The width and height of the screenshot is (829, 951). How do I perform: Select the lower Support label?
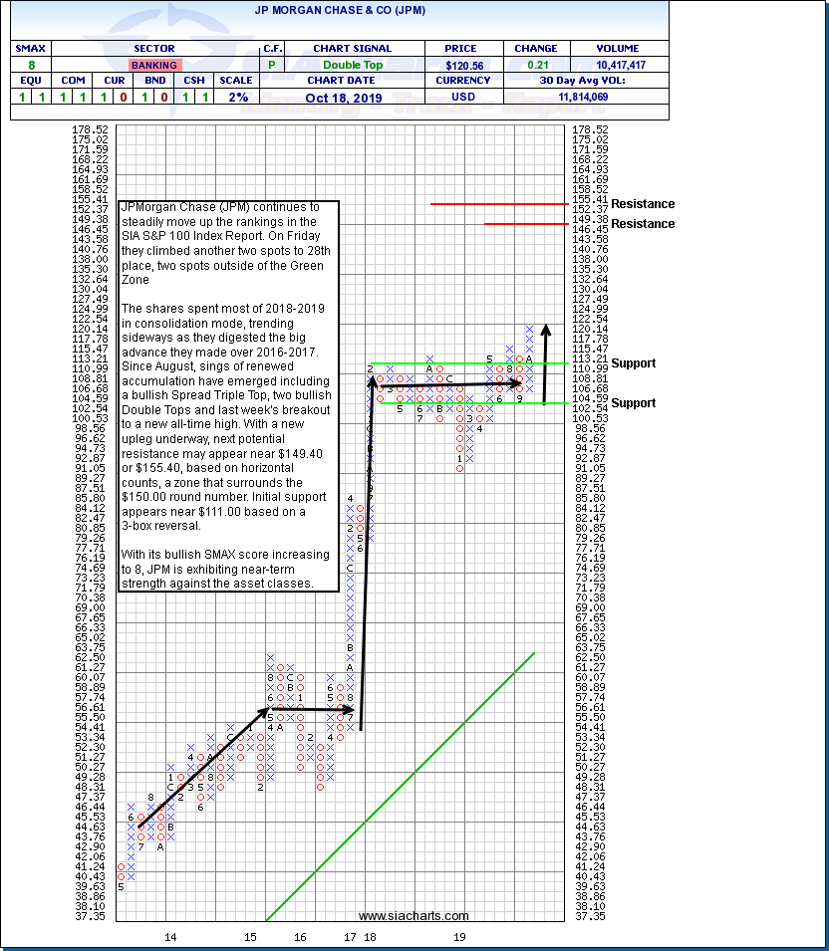point(633,403)
